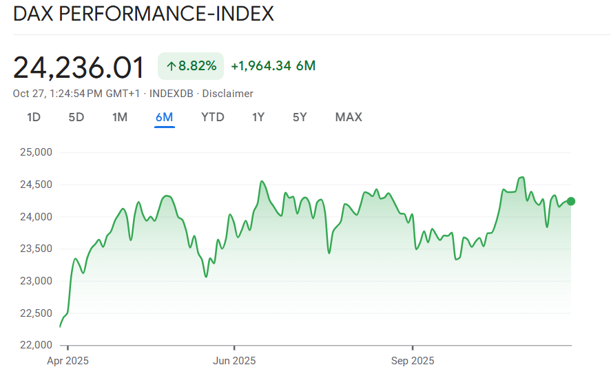The height and width of the screenshot is (376, 611).
Task: Open the 5Y chart view
Action: (300, 117)
